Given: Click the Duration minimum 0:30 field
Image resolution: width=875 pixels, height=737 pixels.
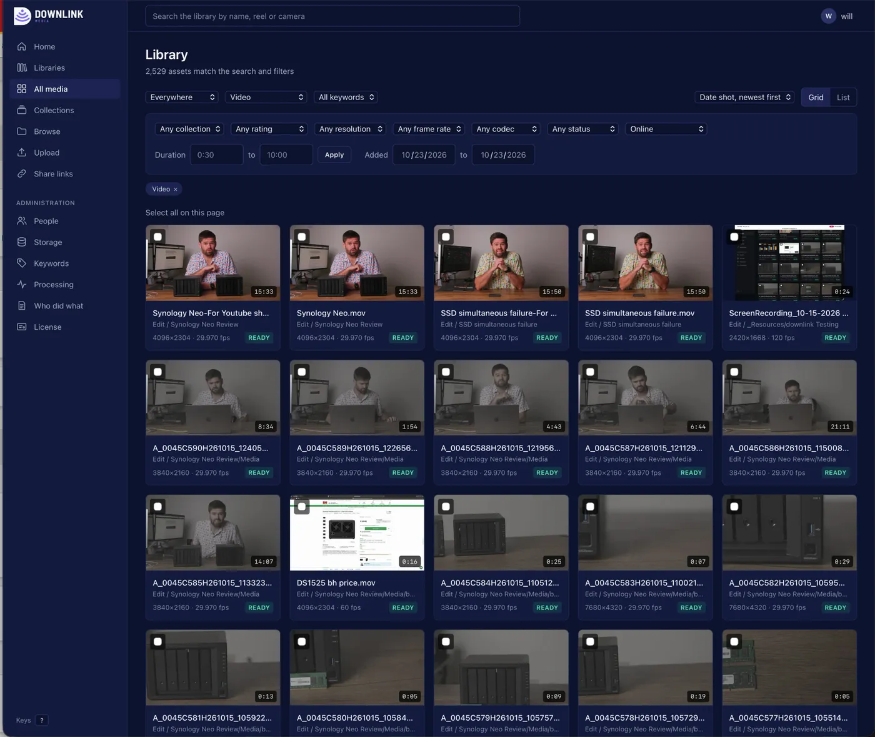Looking at the screenshot, I should (216, 155).
